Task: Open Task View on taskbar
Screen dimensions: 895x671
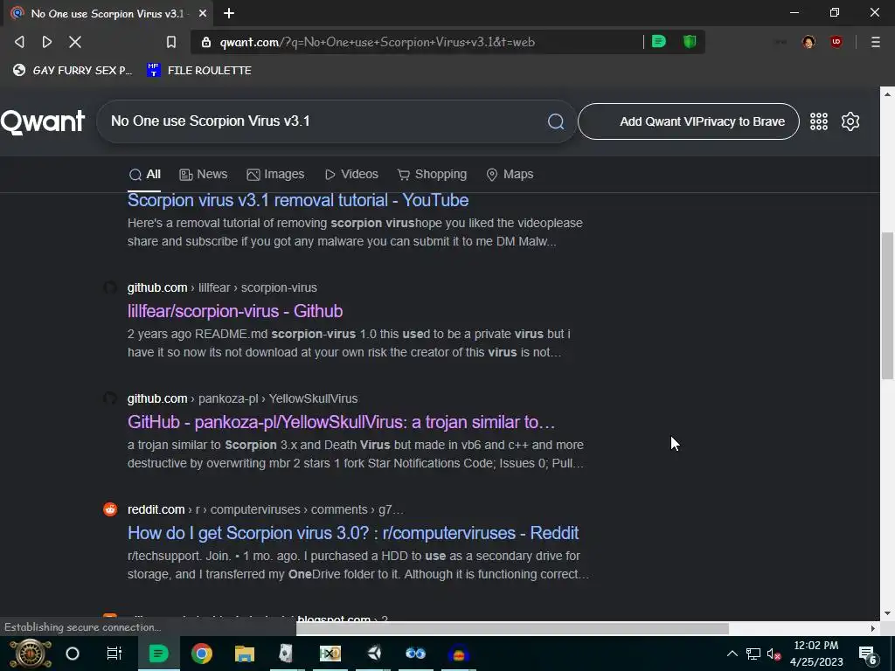Action: click(114, 654)
